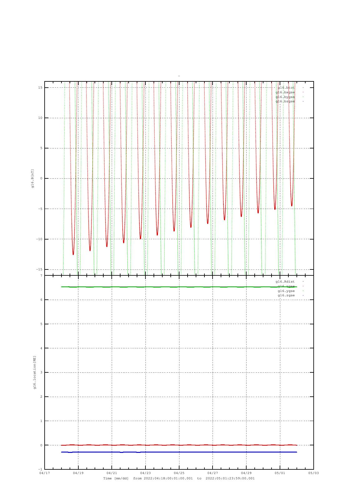Select the 04/19 date tick label

click(78, 473)
